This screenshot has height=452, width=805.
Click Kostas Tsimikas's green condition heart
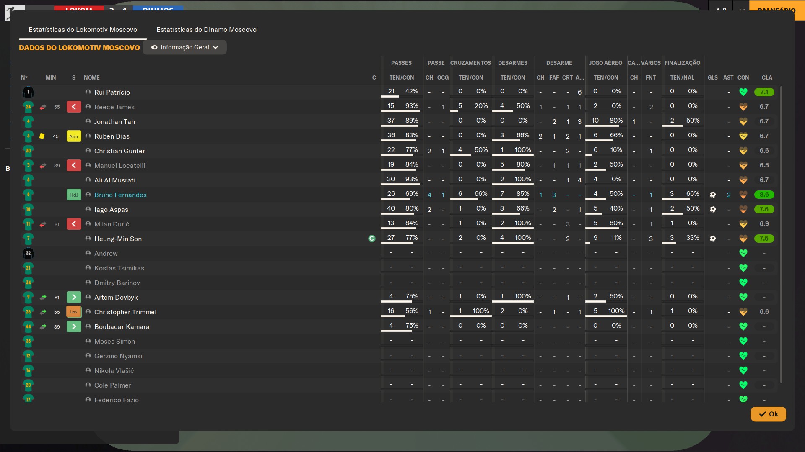(743, 268)
